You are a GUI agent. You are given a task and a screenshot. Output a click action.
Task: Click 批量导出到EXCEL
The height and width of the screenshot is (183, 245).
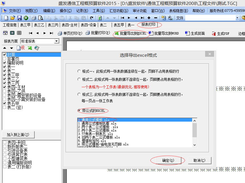pos(131,33)
